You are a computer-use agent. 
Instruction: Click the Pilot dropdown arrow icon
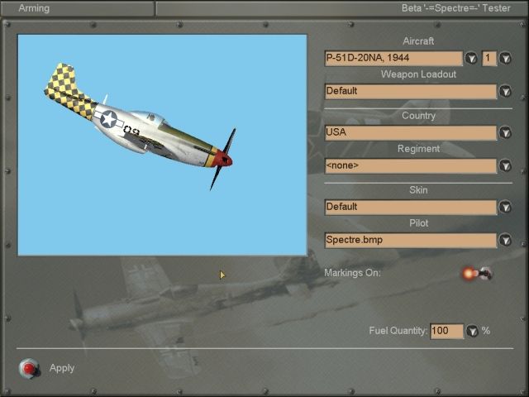click(505, 240)
